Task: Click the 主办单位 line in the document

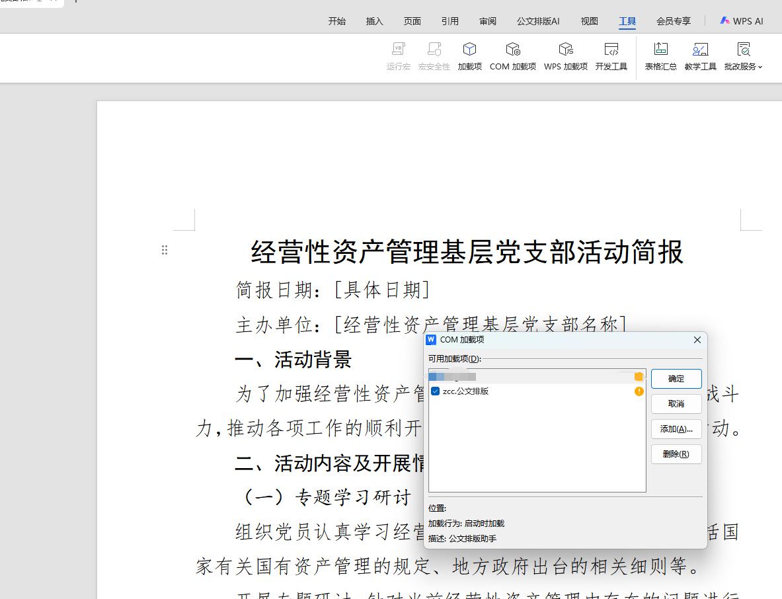Action: [x=430, y=325]
